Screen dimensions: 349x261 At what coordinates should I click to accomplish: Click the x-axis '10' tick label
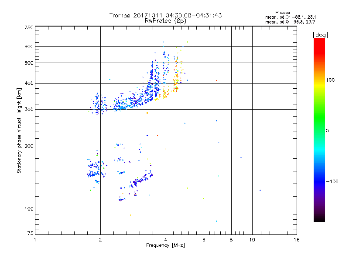click(x=252, y=240)
